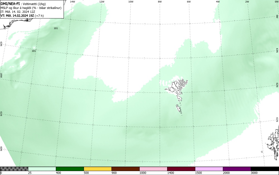Click the 4W longitude label
This screenshot has height=175, width=279.
218,2
